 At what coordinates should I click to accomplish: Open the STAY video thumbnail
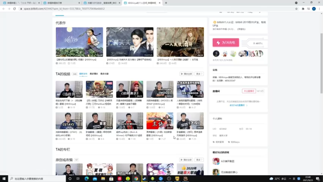tap(69, 121)
